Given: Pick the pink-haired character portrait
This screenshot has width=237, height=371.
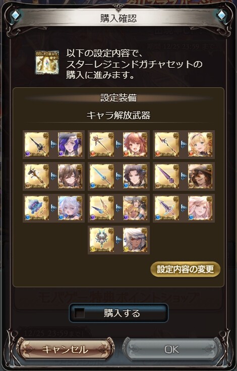Looking at the screenshot, I should [x=200, y=208].
